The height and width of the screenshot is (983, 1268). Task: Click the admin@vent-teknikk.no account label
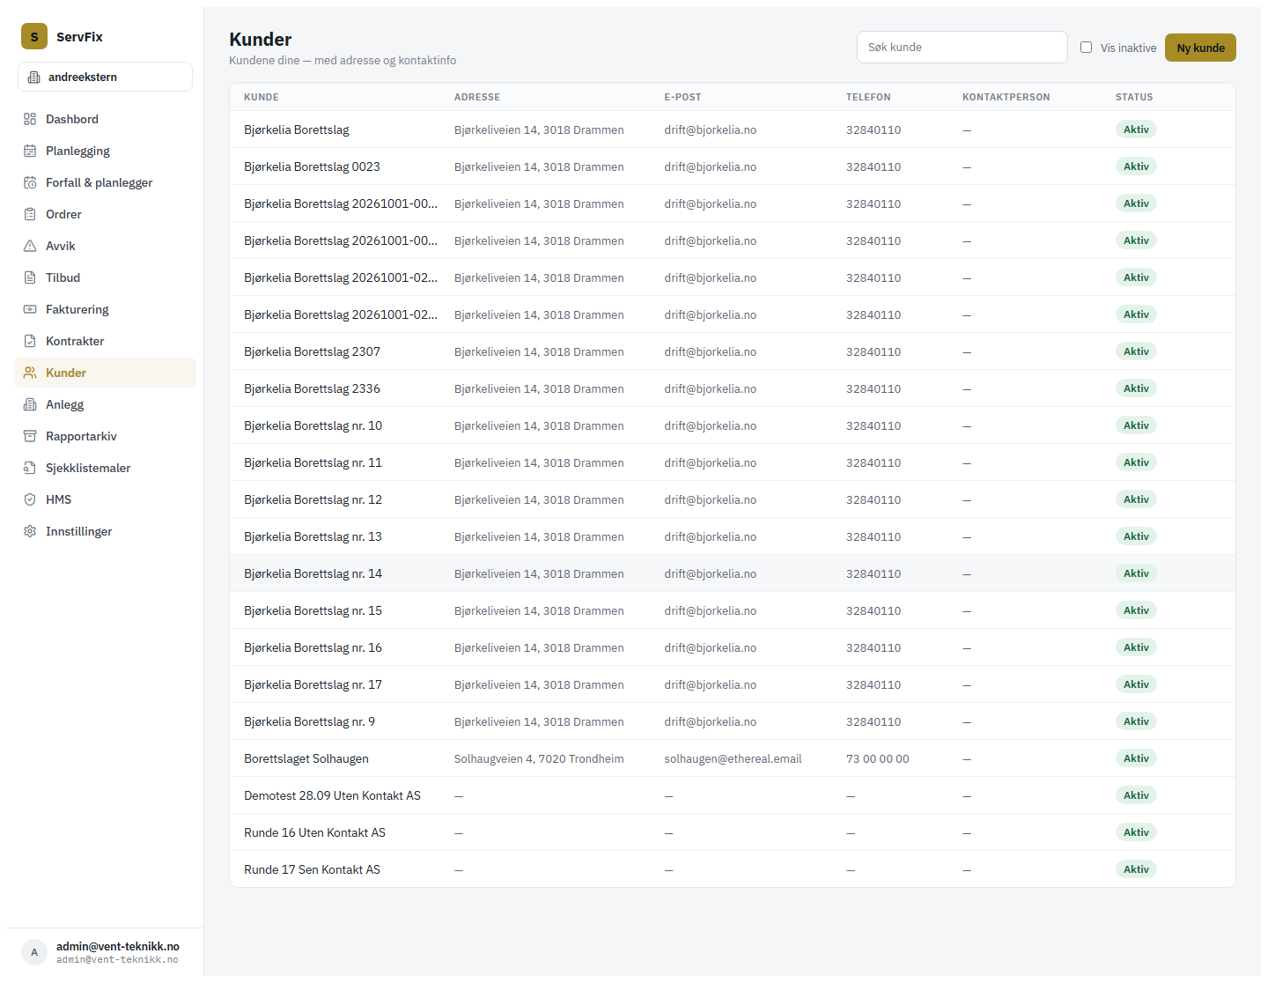118,947
